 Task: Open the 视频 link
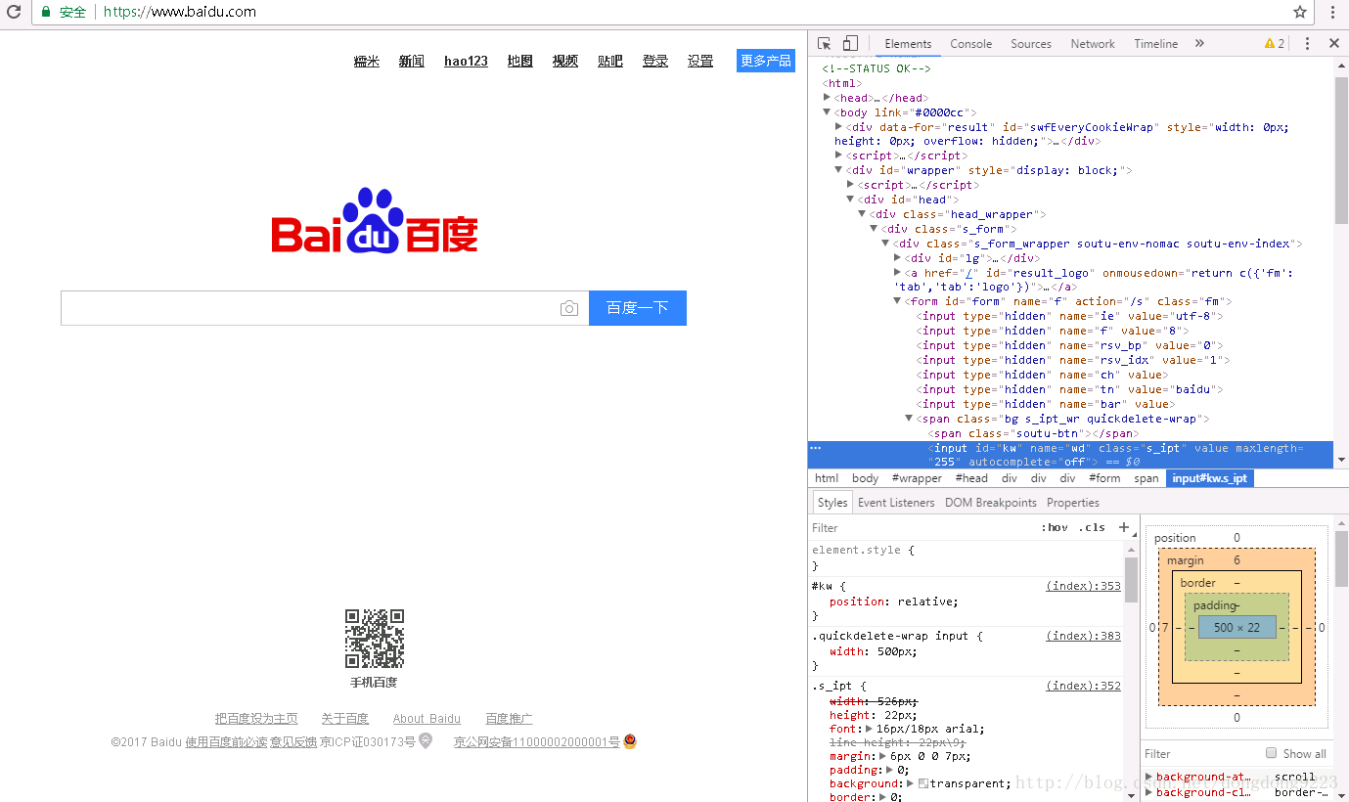point(565,61)
